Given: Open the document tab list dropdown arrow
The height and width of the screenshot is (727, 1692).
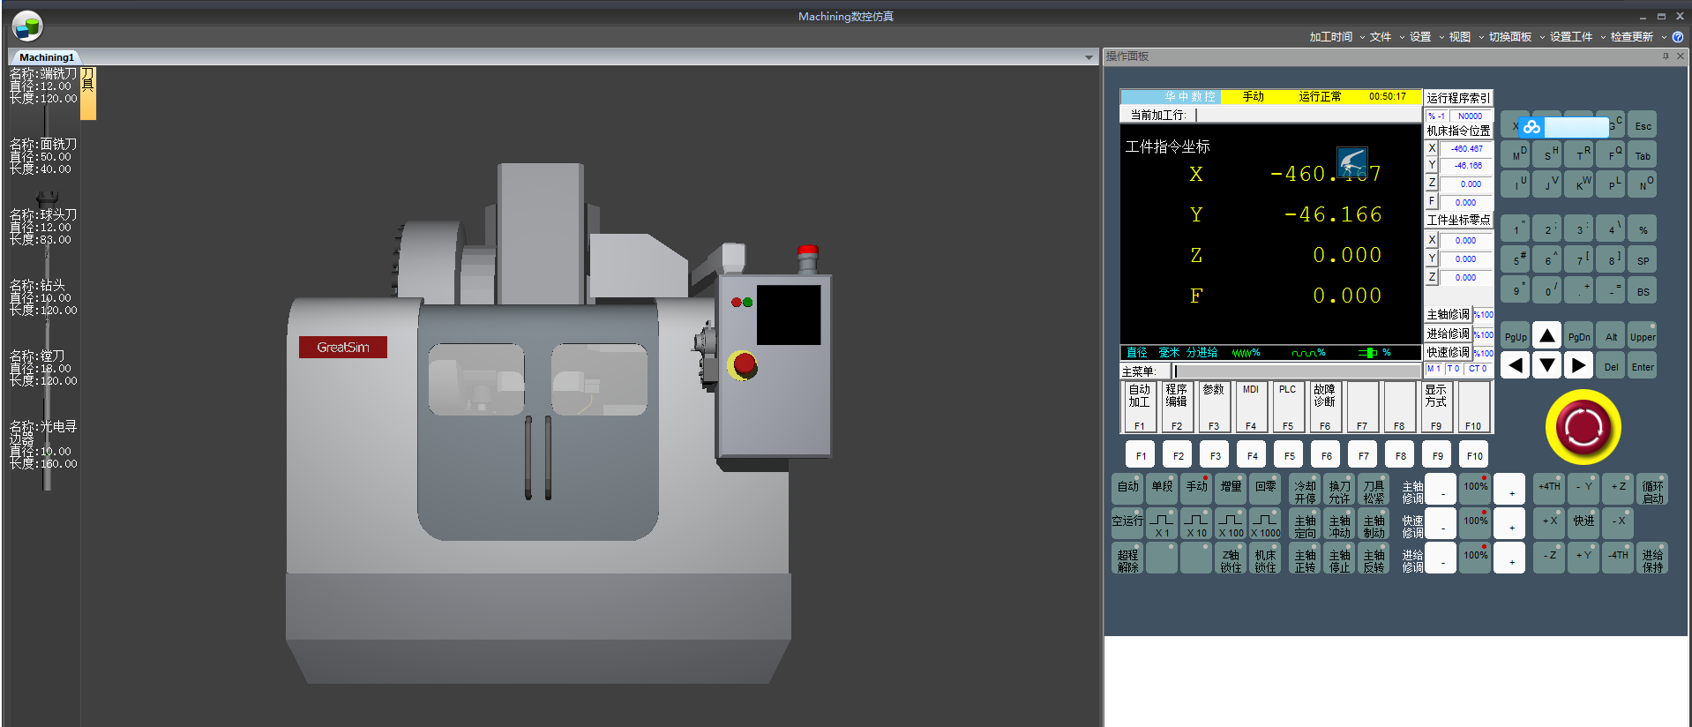Looking at the screenshot, I should [x=1089, y=57].
